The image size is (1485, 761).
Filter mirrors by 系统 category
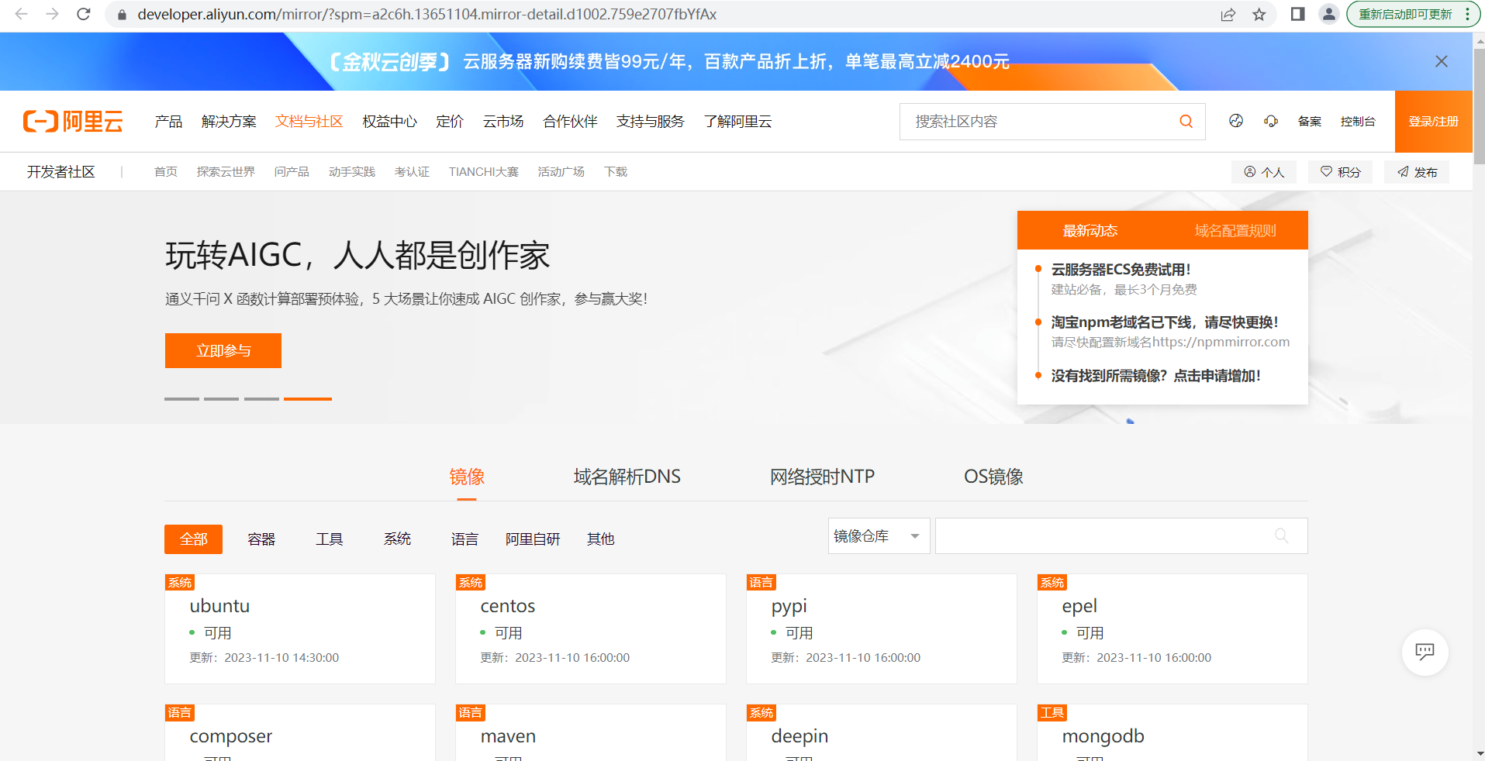[x=397, y=539]
